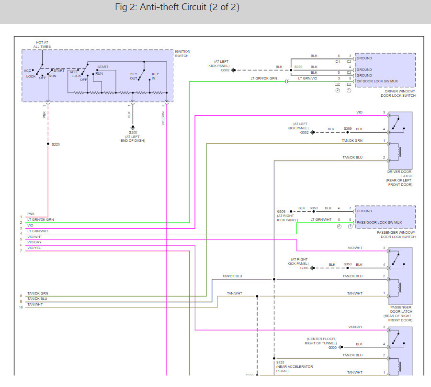
Task: Select the LT GRN/DK GRN label at pin 2
Action: 40,220
